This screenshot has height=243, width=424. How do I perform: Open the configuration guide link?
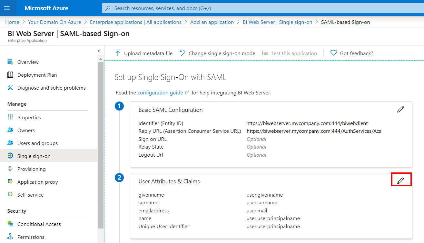160,92
